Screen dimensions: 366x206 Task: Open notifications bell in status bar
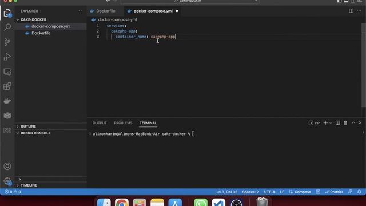(x=359, y=192)
